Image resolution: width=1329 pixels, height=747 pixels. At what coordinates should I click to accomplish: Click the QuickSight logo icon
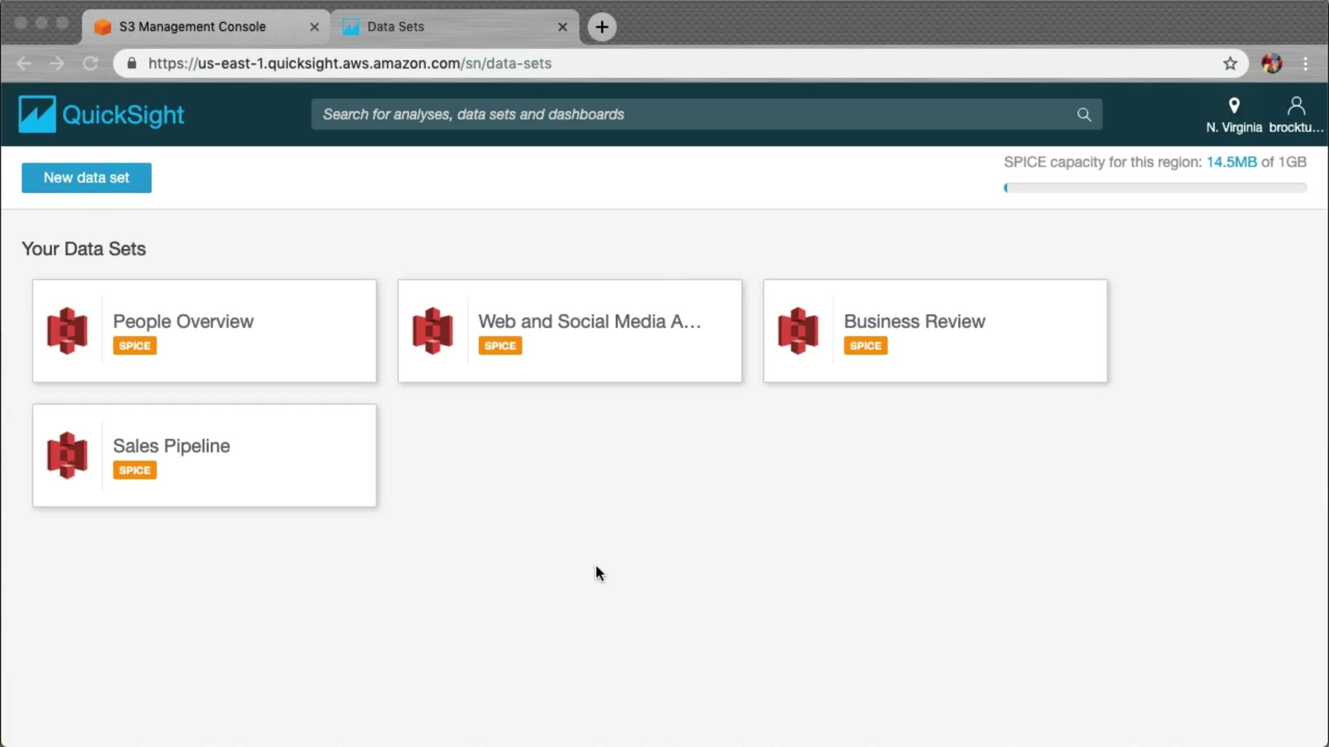(x=37, y=114)
